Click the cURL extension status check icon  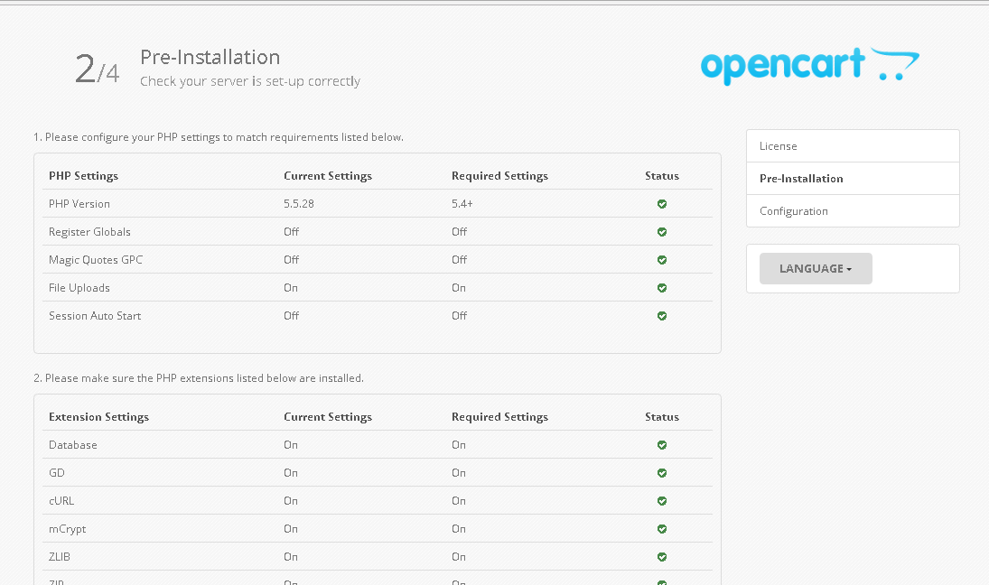(662, 501)
